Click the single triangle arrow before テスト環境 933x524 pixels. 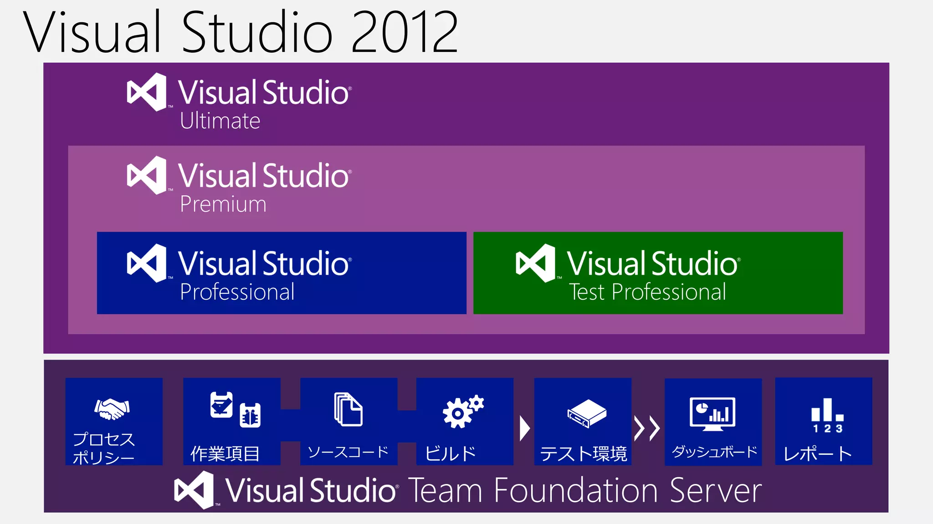525,428
